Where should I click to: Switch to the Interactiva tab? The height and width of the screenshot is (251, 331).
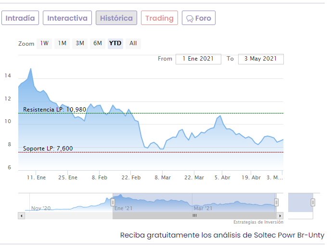67,18
